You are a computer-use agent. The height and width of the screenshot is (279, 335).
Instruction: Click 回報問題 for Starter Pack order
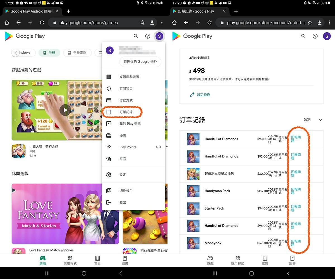(x=296, y=208)
